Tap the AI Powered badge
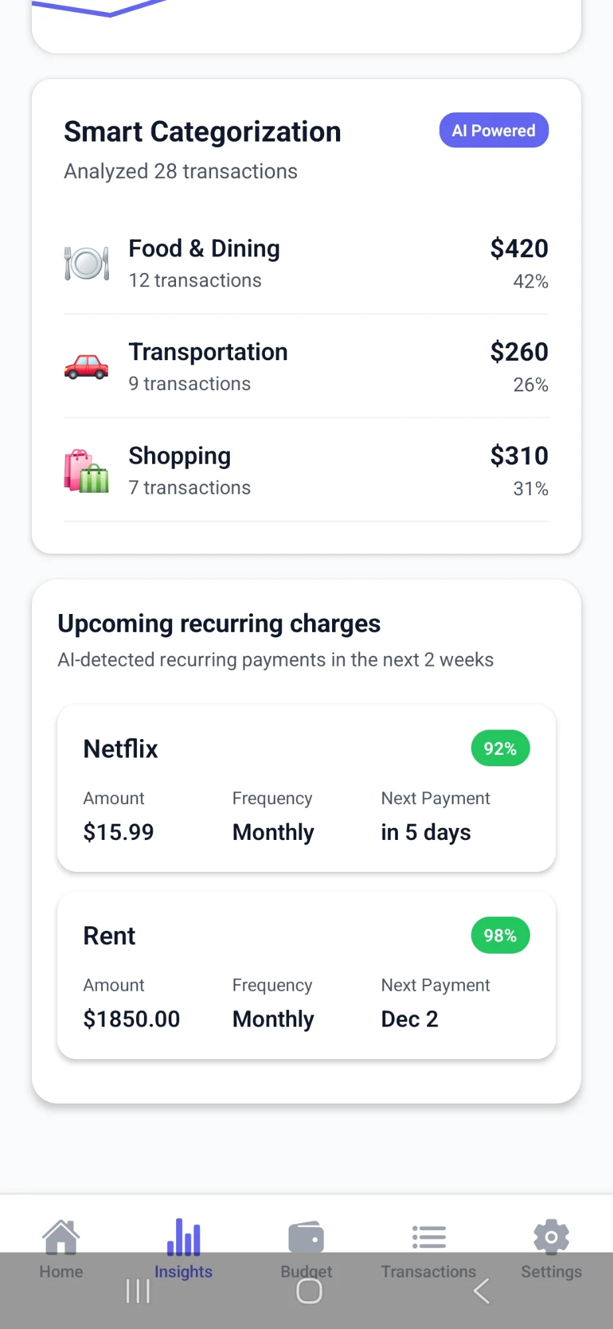 [493, 130]
